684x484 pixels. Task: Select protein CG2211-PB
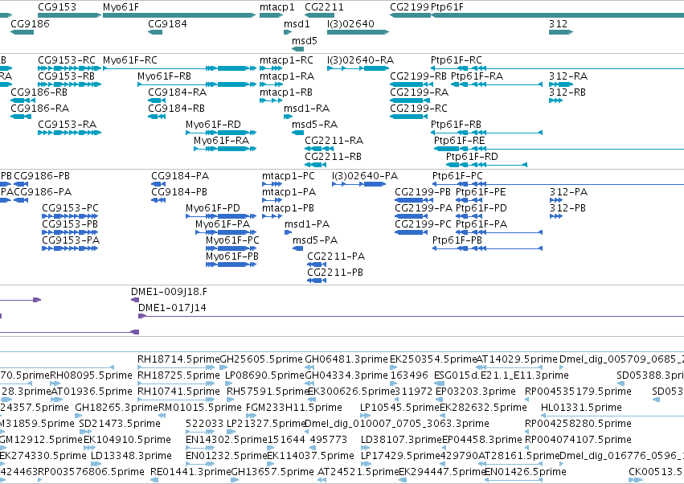[x=317, y=281]
